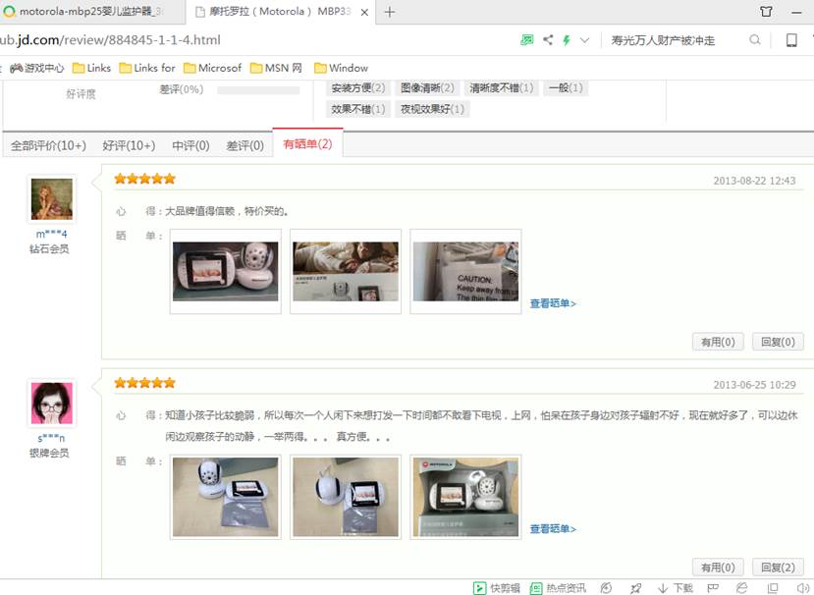Open 热点资讯 in the status bar
This screenshot has width=814, height=595.
pyautogui.click(x=558, y=588)
